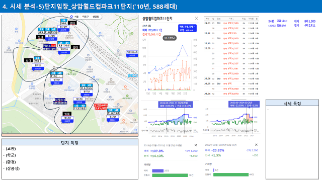Viewport: 322px width, 181px height.
Task: Select the 24.03 전세 5억 7,500 transaction row
Action: [x=231, y=24]
